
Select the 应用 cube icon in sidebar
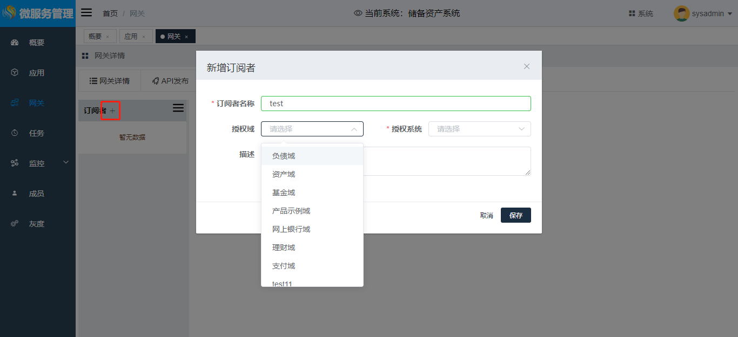tap(15, 73)
